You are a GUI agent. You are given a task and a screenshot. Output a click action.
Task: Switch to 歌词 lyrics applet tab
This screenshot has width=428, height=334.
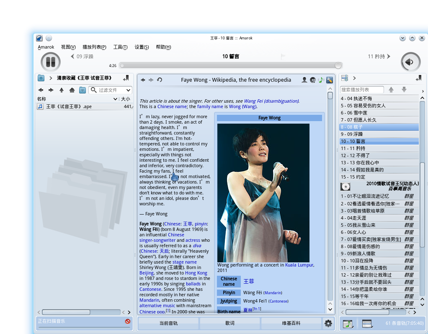click(x=230, y=324)
